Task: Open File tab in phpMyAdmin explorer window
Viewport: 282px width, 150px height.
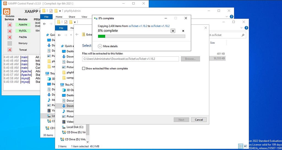Action: [x=46, y=17]
